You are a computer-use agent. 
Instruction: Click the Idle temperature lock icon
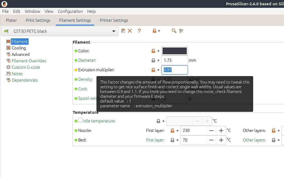click(158, 121)
